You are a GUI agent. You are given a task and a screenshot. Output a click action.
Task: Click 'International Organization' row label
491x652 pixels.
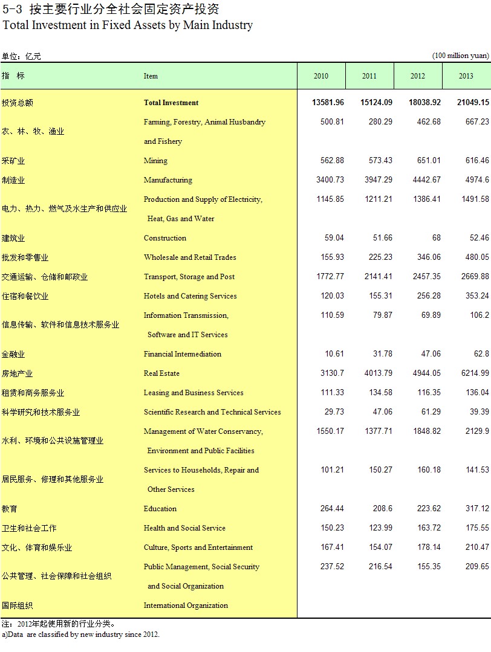coord(186,605)
